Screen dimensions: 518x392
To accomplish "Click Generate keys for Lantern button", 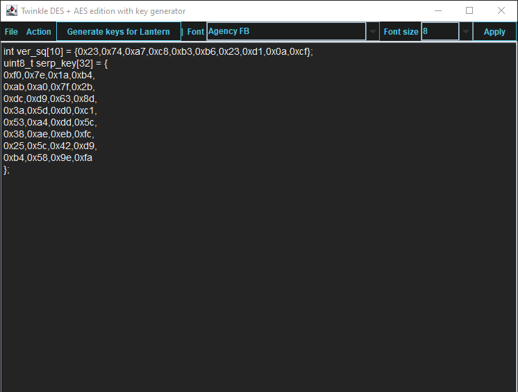I will click(x=119, y=32).
